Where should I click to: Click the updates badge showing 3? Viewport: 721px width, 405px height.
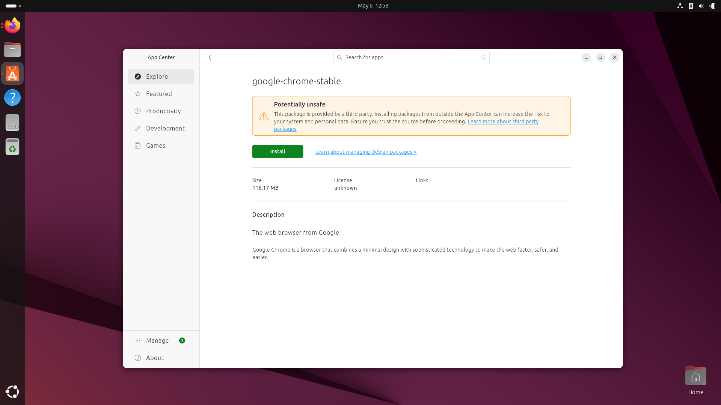(182, 340)
